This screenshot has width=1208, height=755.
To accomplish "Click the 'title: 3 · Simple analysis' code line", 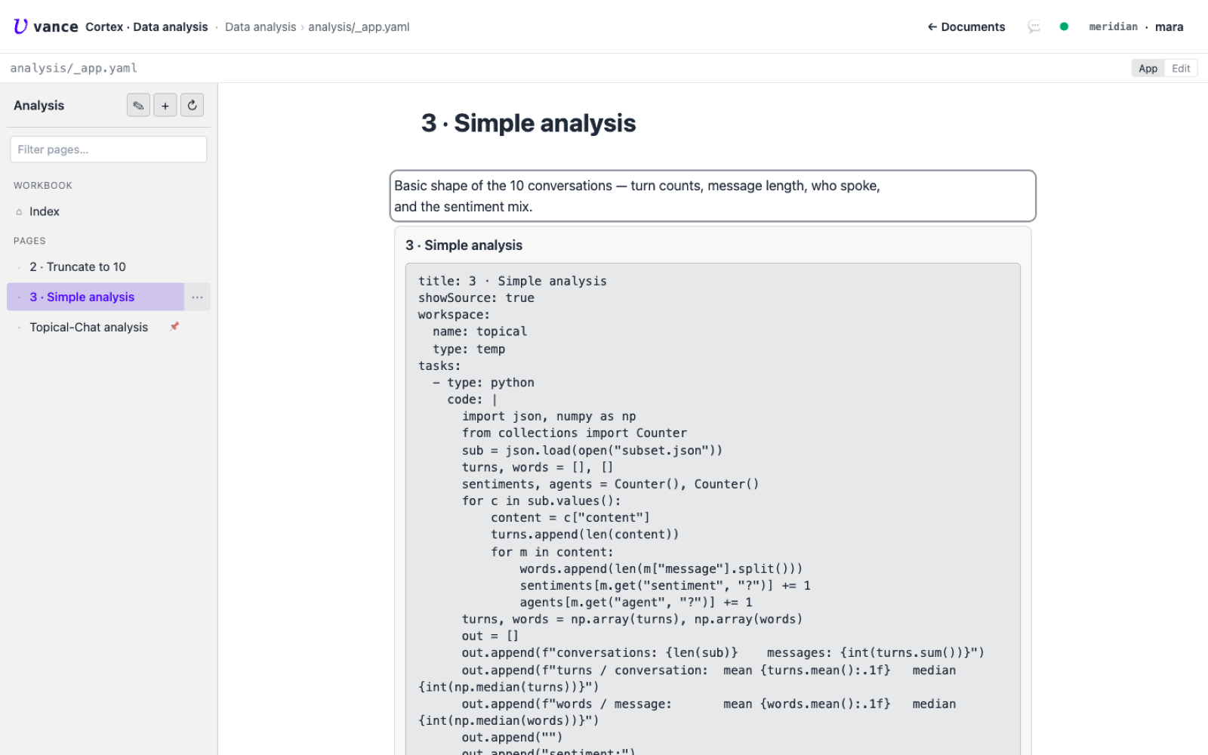I will pyautogui.click(x=513, y=281).
